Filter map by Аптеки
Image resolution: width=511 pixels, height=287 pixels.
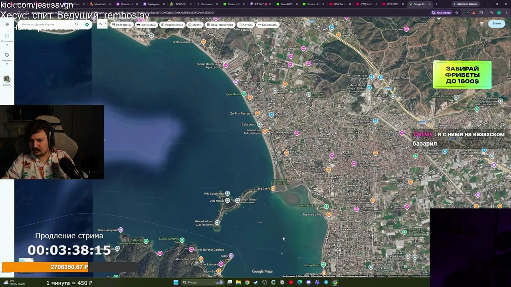(x=246, y=25)
